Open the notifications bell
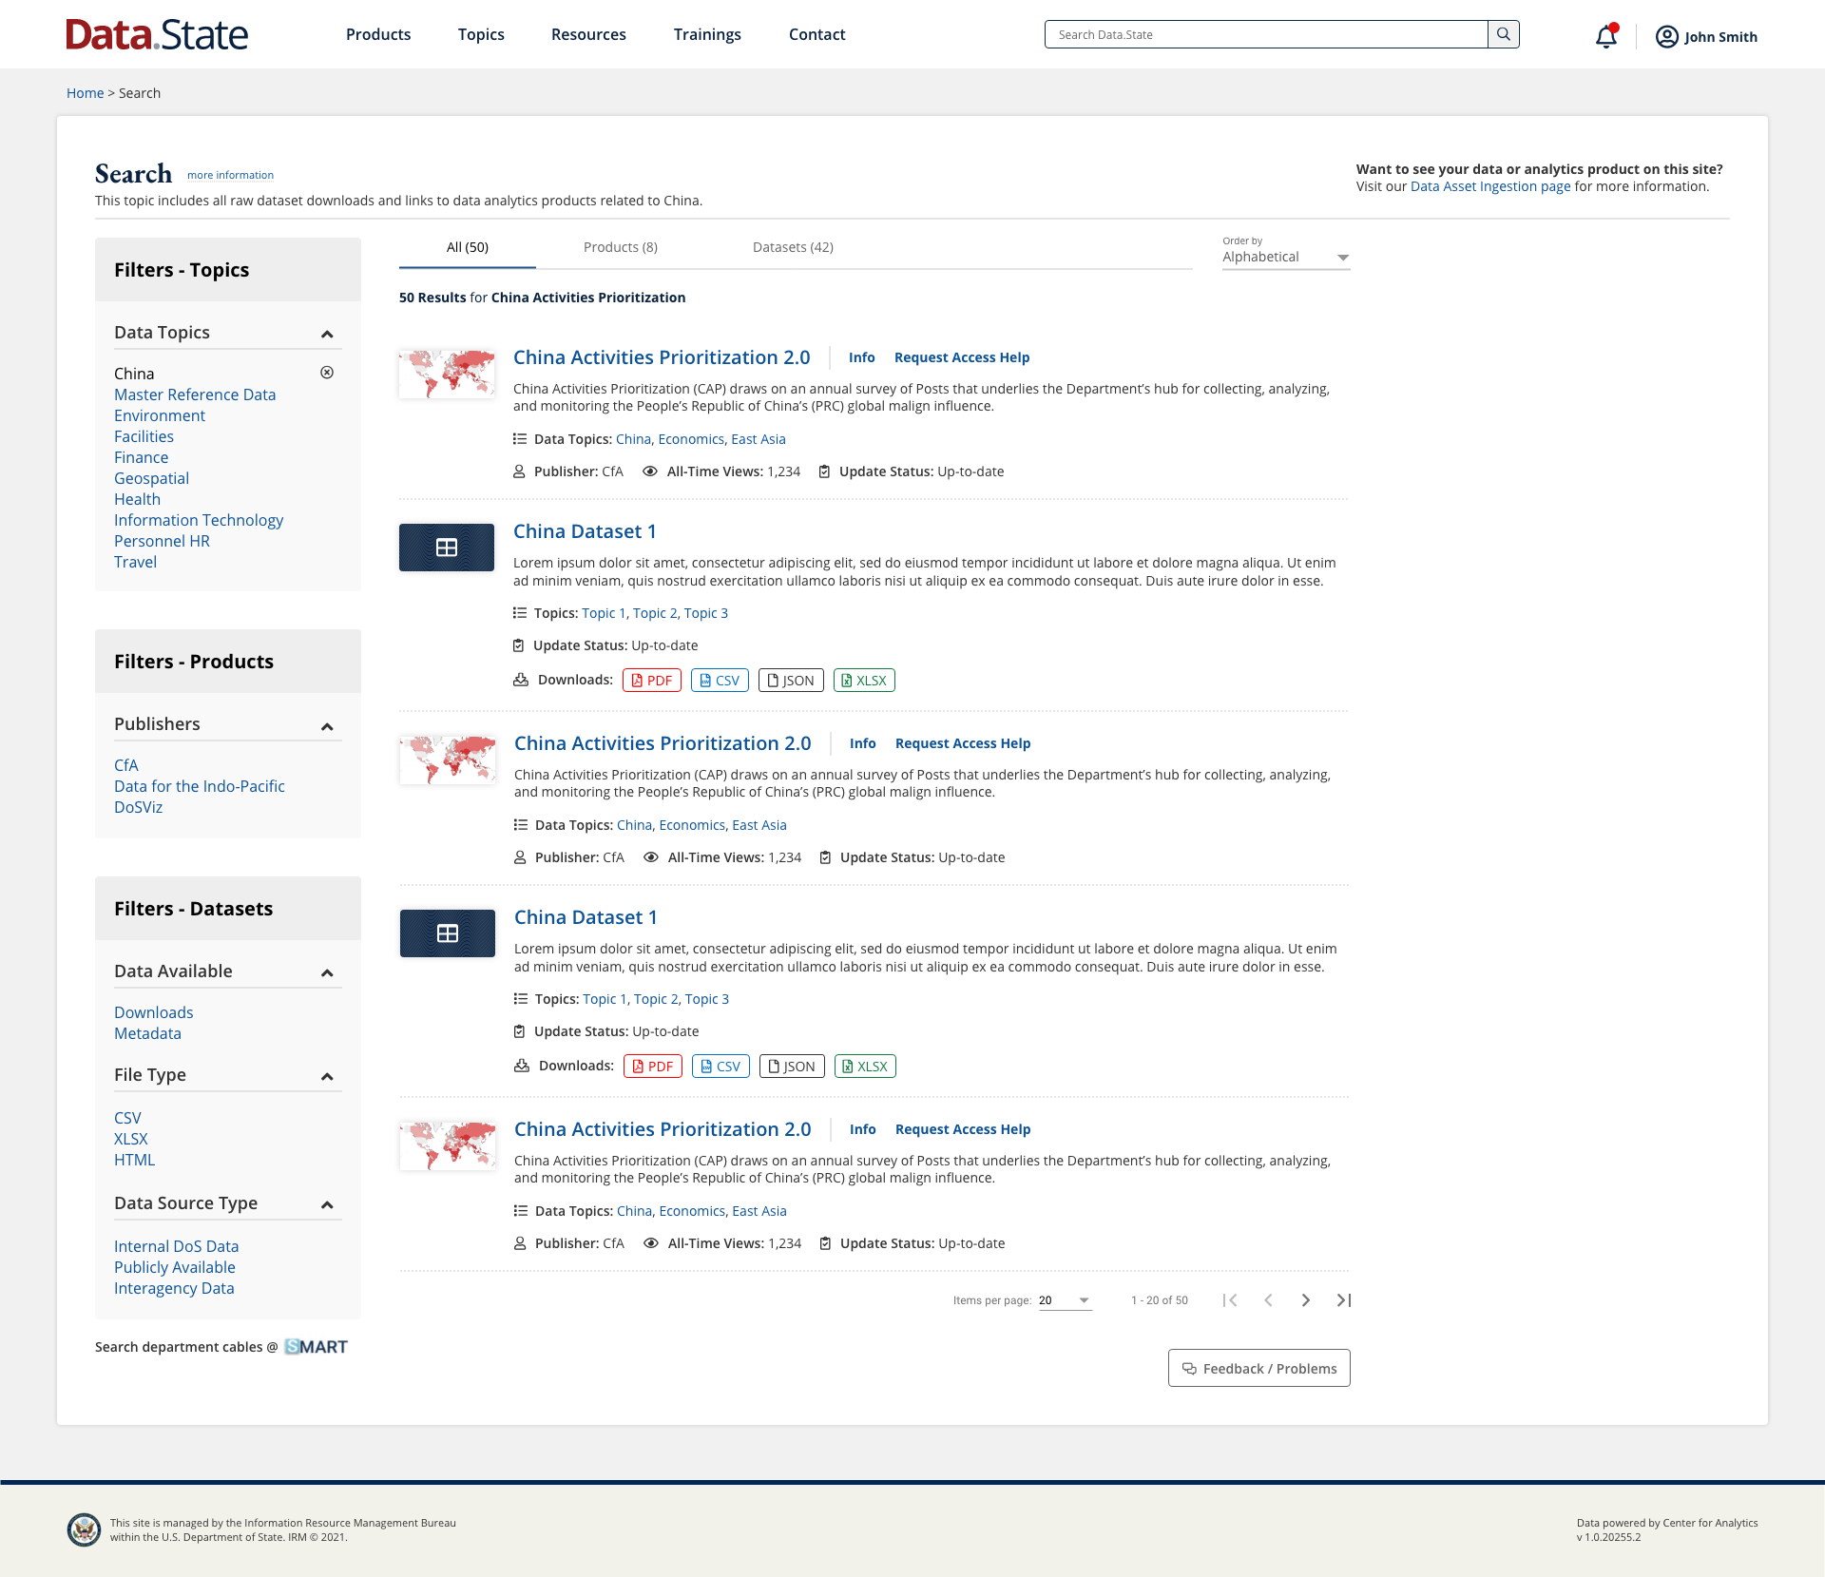This screenshot has height=1577, width=1825. point(1604,36)
